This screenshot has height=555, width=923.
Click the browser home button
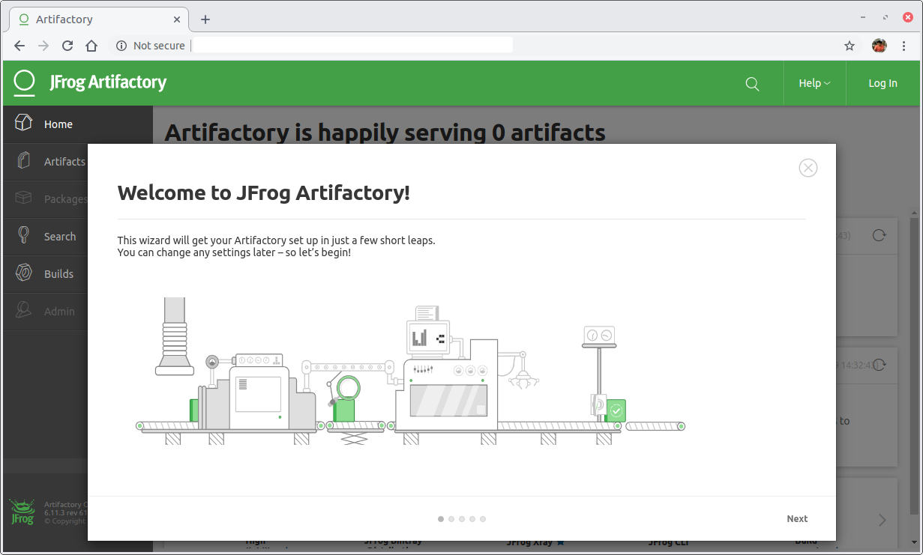click(x=91, y=46)
